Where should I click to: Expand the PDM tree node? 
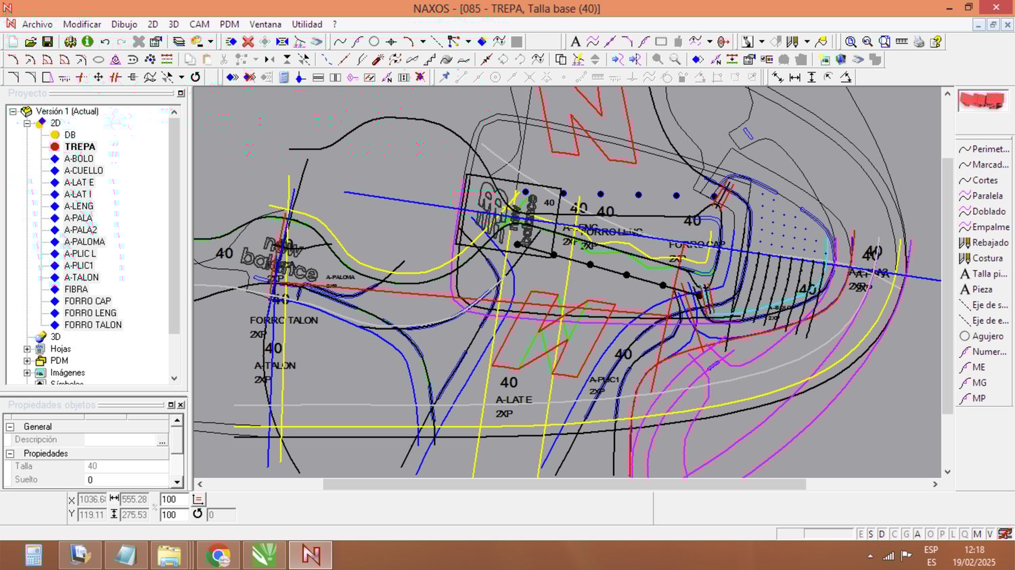27,361
